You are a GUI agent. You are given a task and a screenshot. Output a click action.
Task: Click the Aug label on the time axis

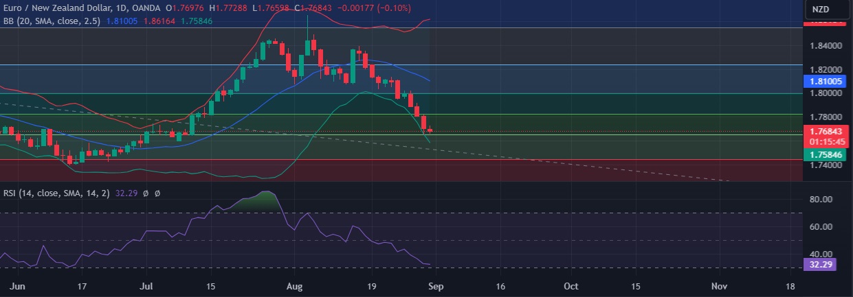tap(295, 285)
